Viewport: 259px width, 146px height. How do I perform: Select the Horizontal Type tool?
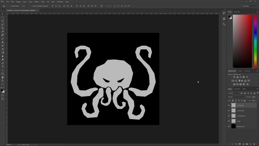[2, 67]
